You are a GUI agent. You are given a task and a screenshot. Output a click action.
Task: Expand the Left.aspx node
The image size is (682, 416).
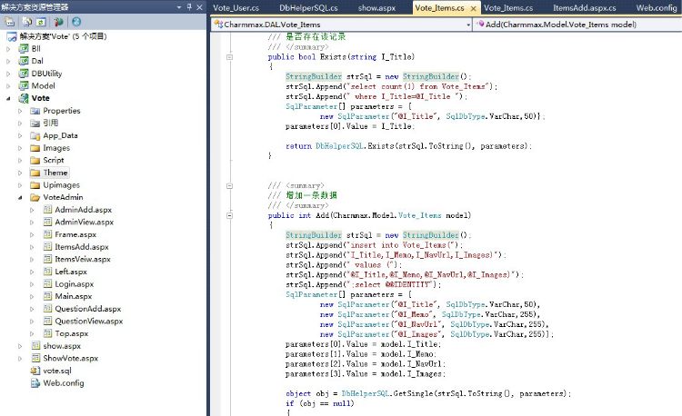pos(32,272)
